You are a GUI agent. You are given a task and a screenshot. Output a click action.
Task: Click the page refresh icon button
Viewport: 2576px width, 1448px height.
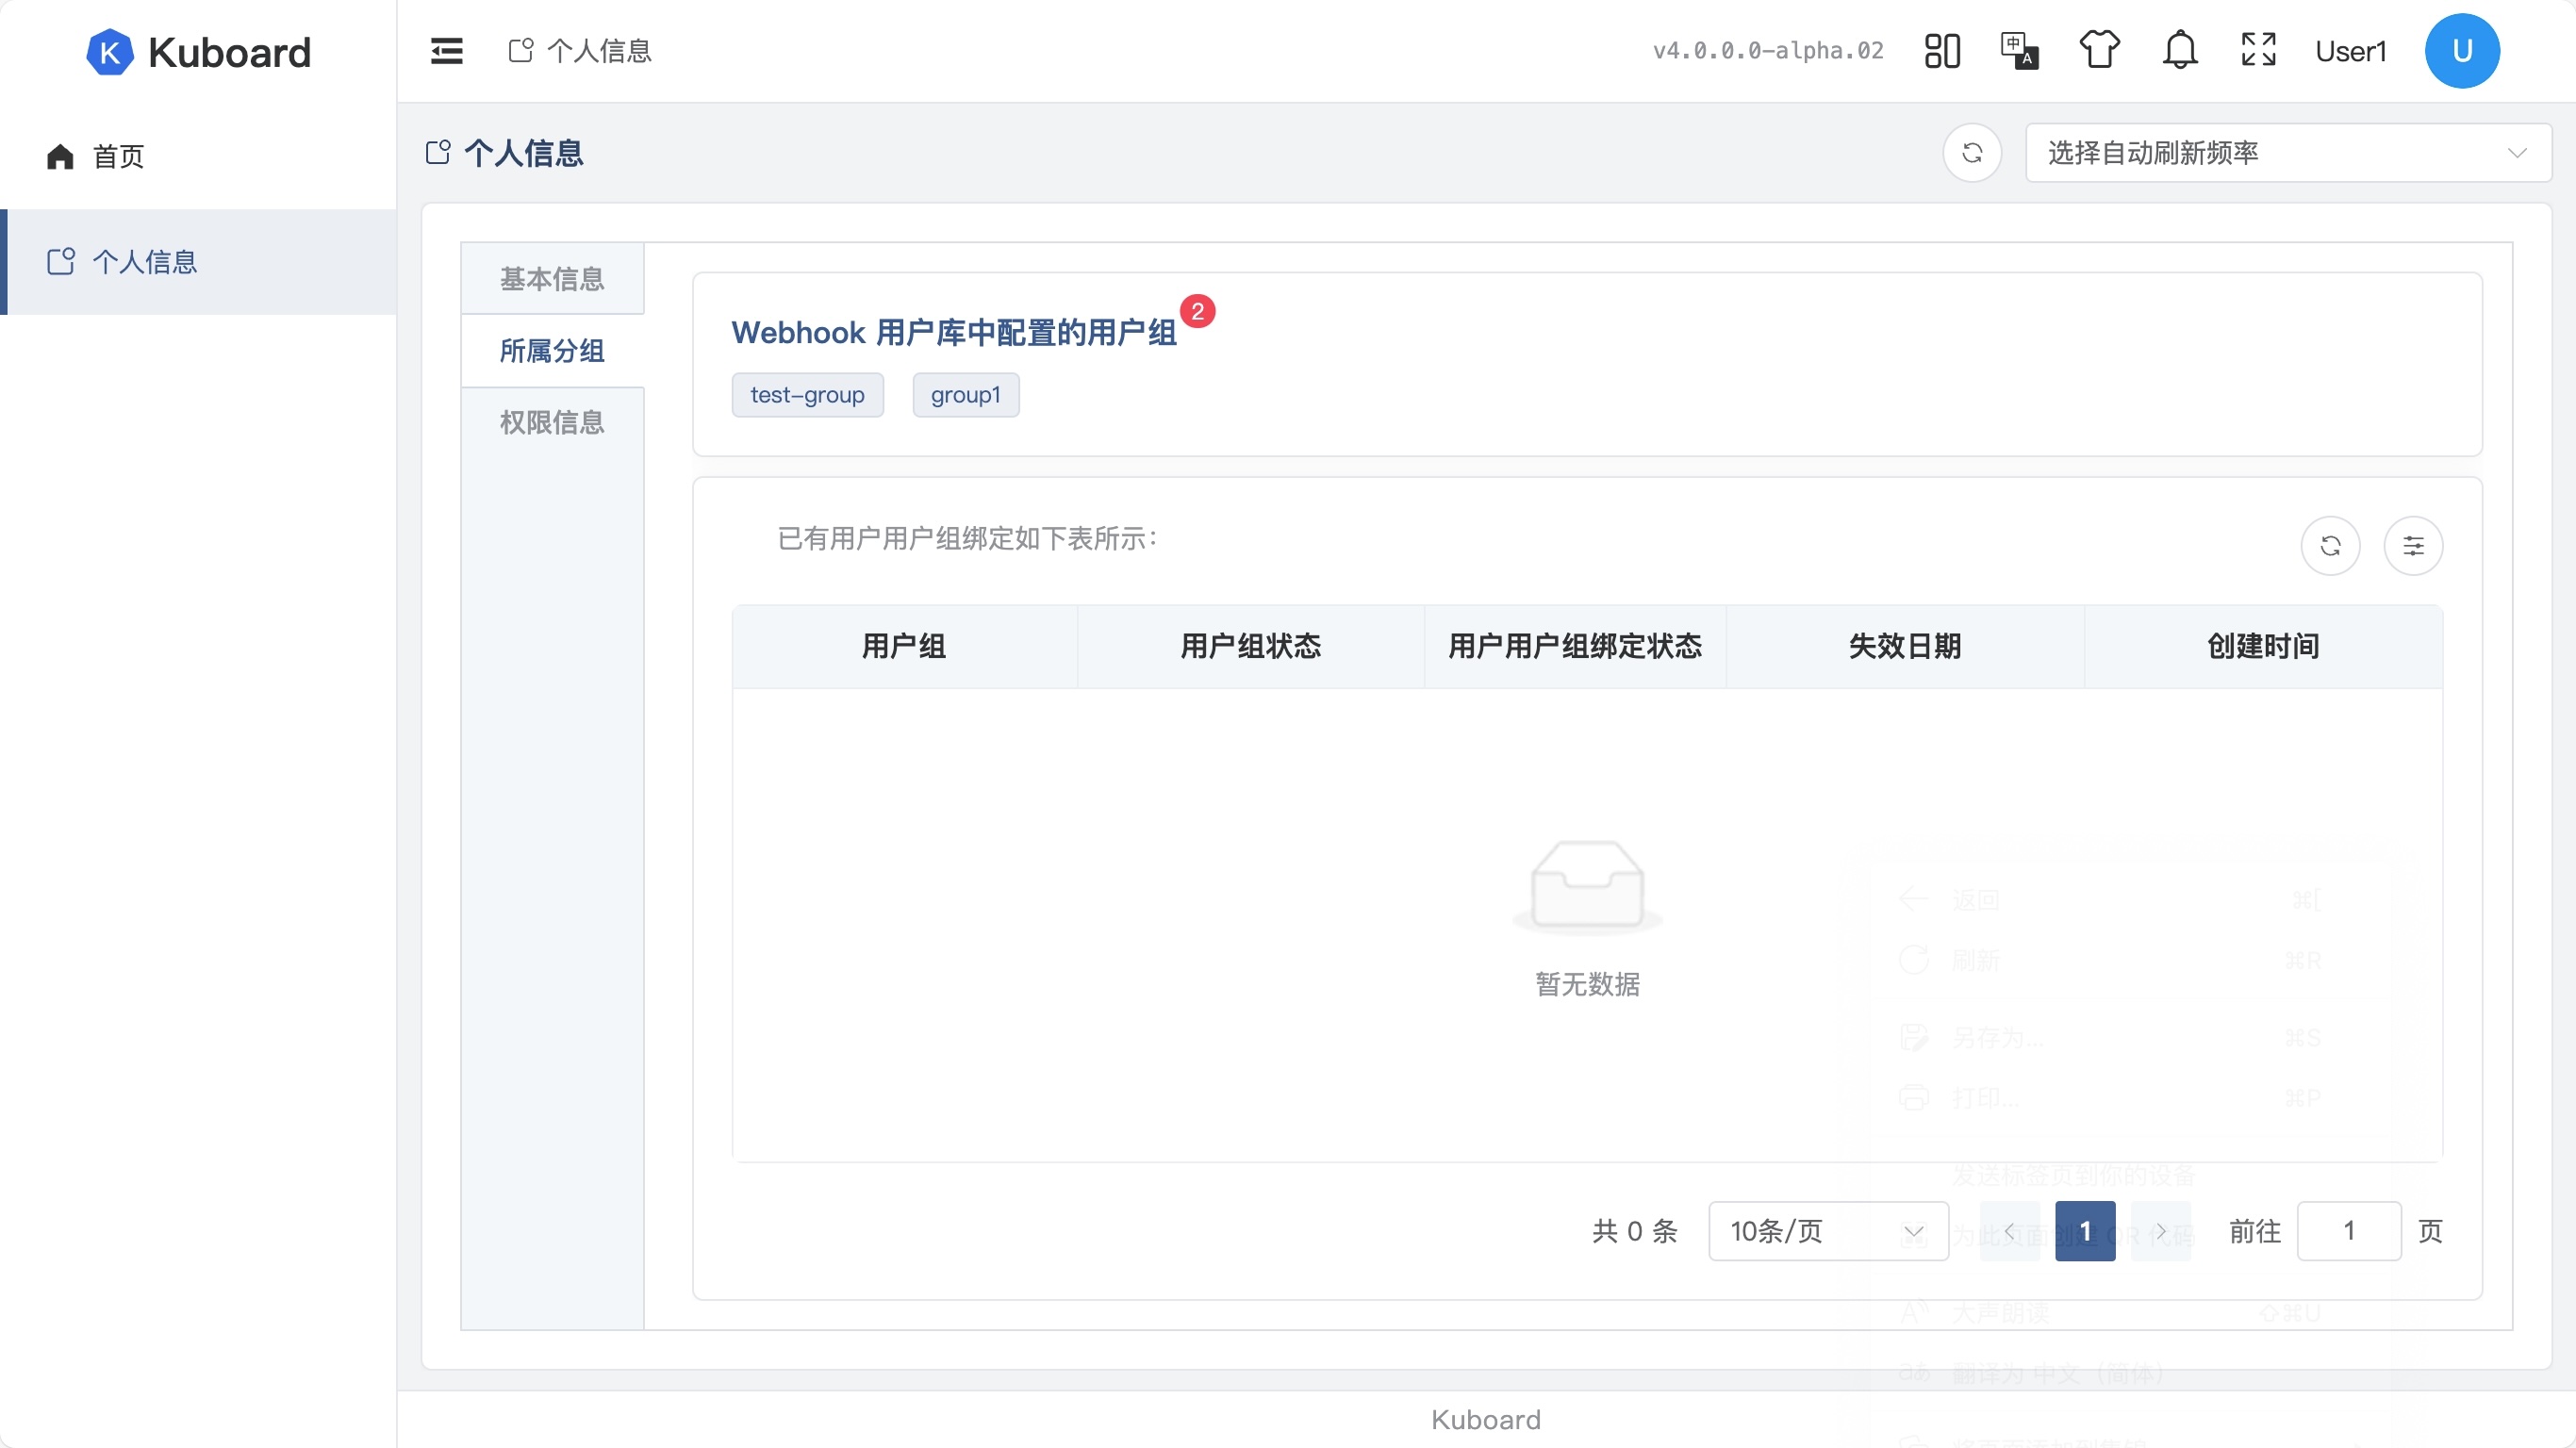(1972, 153)
